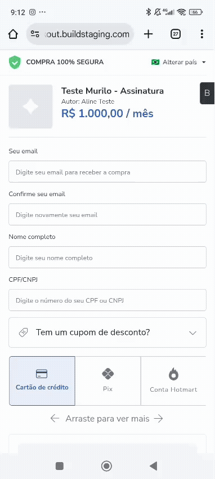This screenshot has width=215, height=479.
Task: Select the Pix payment tab
Action: point(107,380)
